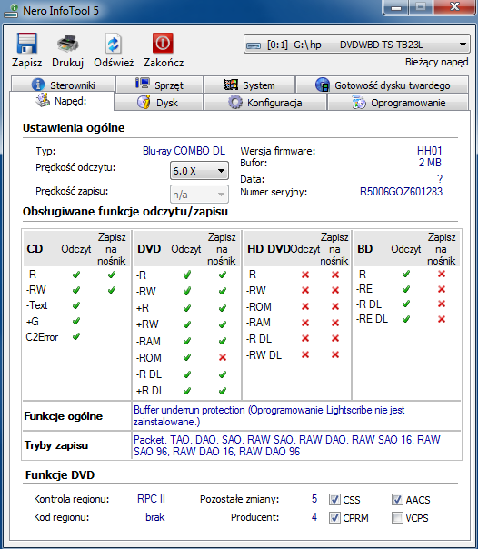Open the Gotowość dysku twardego tab

click(382, 85)
